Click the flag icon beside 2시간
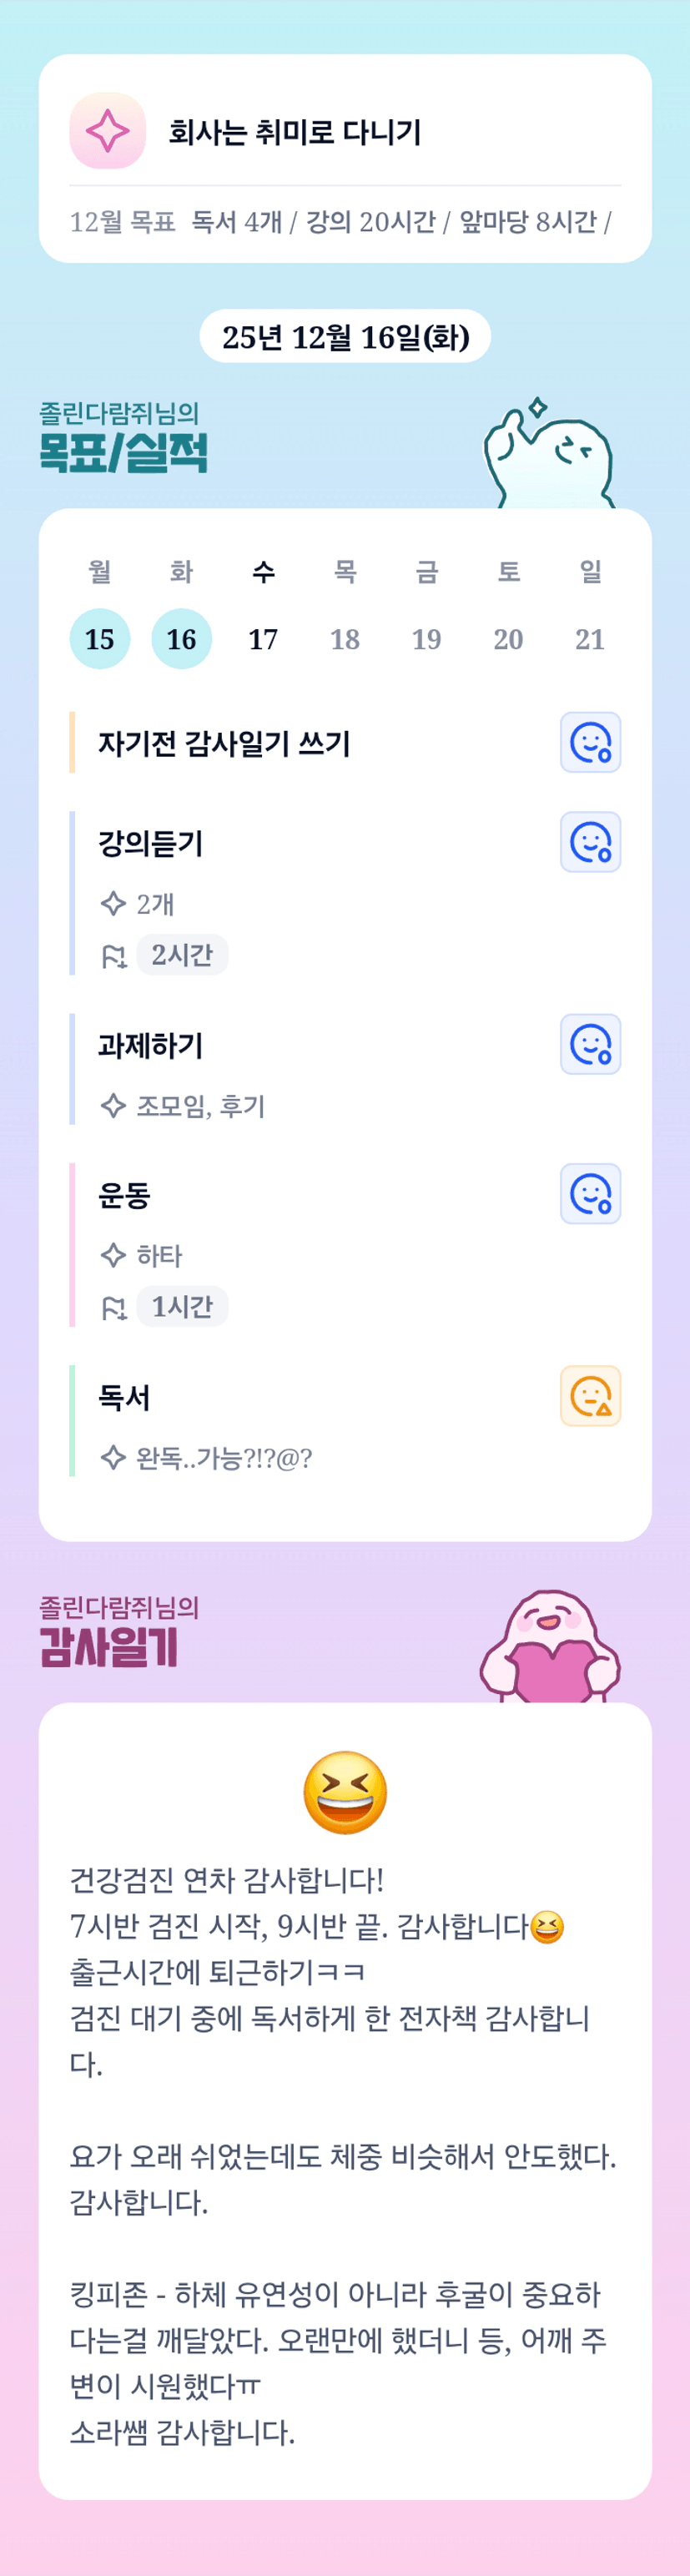690x2576 pixels. [114, 956]
